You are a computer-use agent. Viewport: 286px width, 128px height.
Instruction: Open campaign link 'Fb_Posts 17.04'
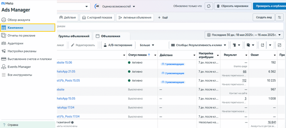pos(68,116)
